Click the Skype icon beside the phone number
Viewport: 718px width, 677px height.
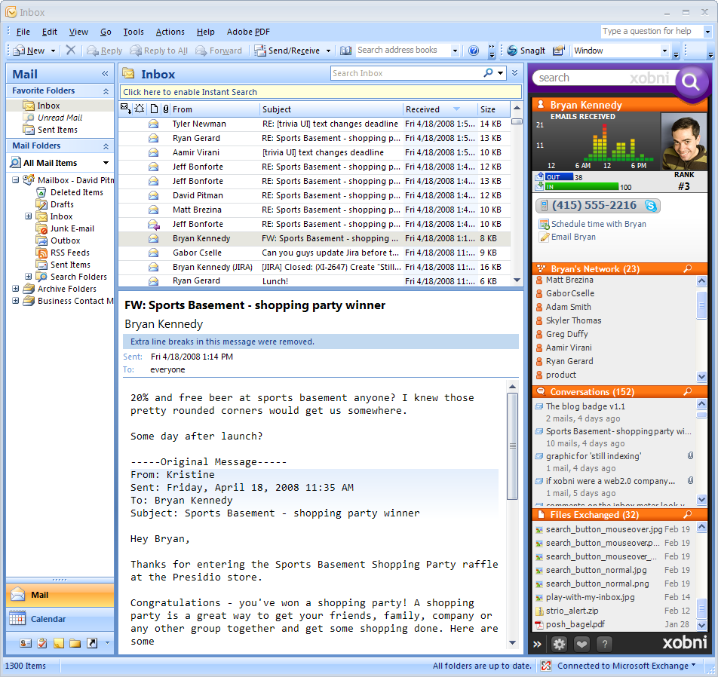(651, 205)
